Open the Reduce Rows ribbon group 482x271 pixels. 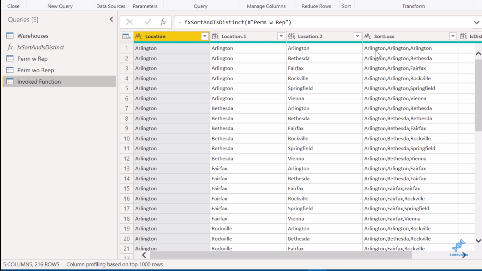pyautogui.click(x=317, y=6)
